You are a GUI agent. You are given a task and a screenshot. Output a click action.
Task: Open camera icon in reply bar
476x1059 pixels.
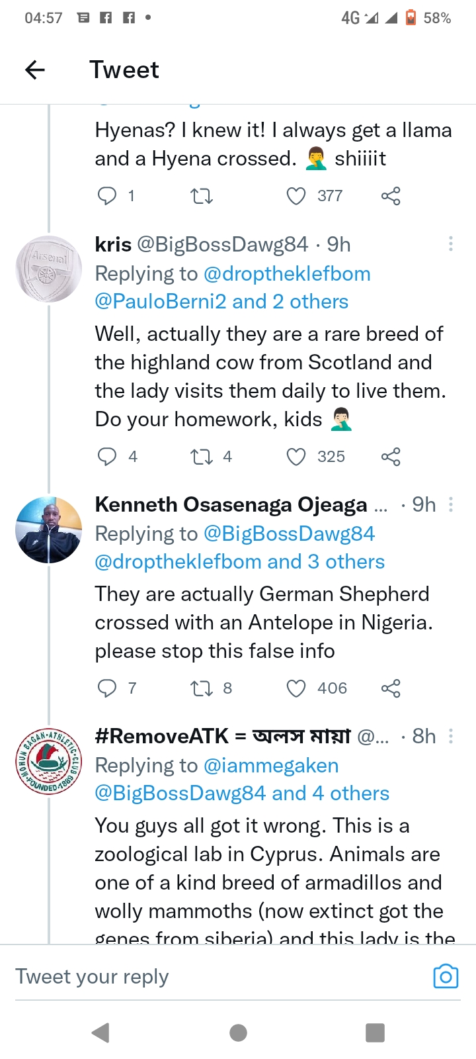[446, 977]
